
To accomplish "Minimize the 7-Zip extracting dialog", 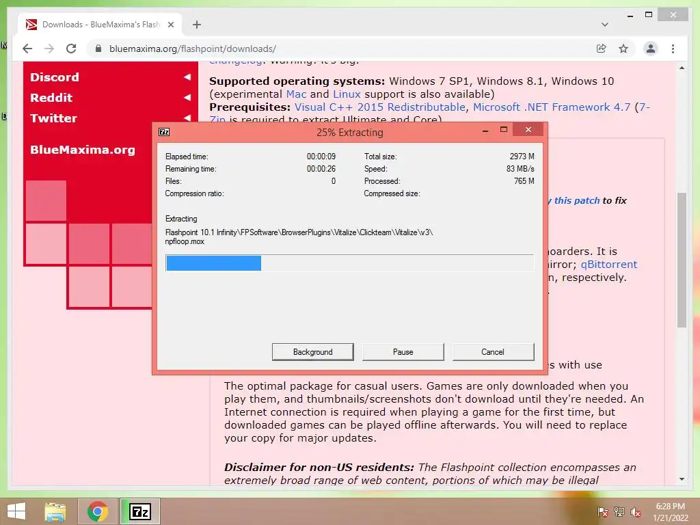I will click(x=485, y=131).
